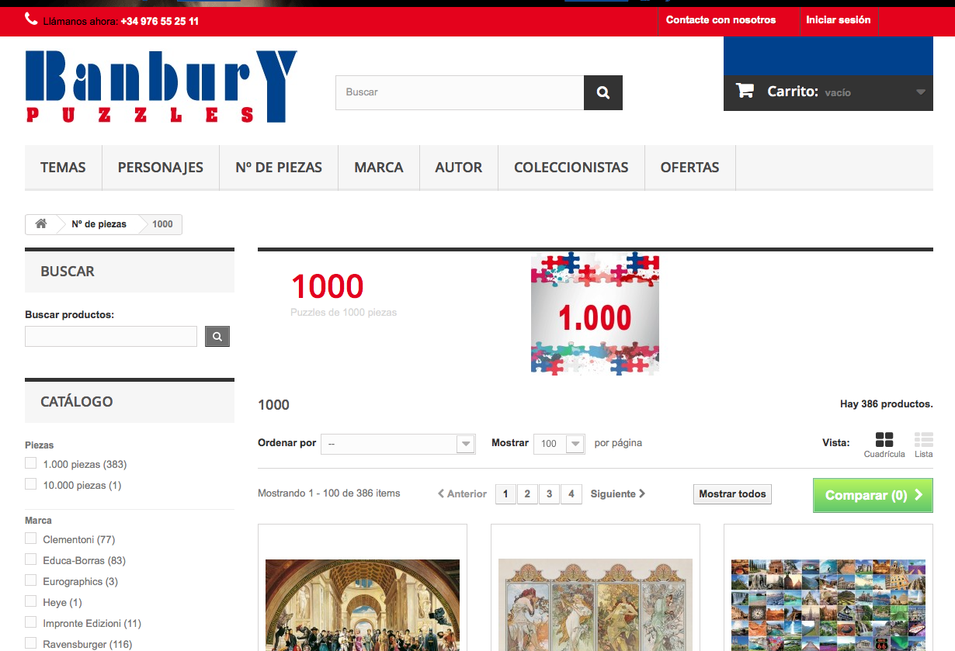Open the COLECCIONISTAS menu
The height and width of the screenshot is (651, 955).
571,167
